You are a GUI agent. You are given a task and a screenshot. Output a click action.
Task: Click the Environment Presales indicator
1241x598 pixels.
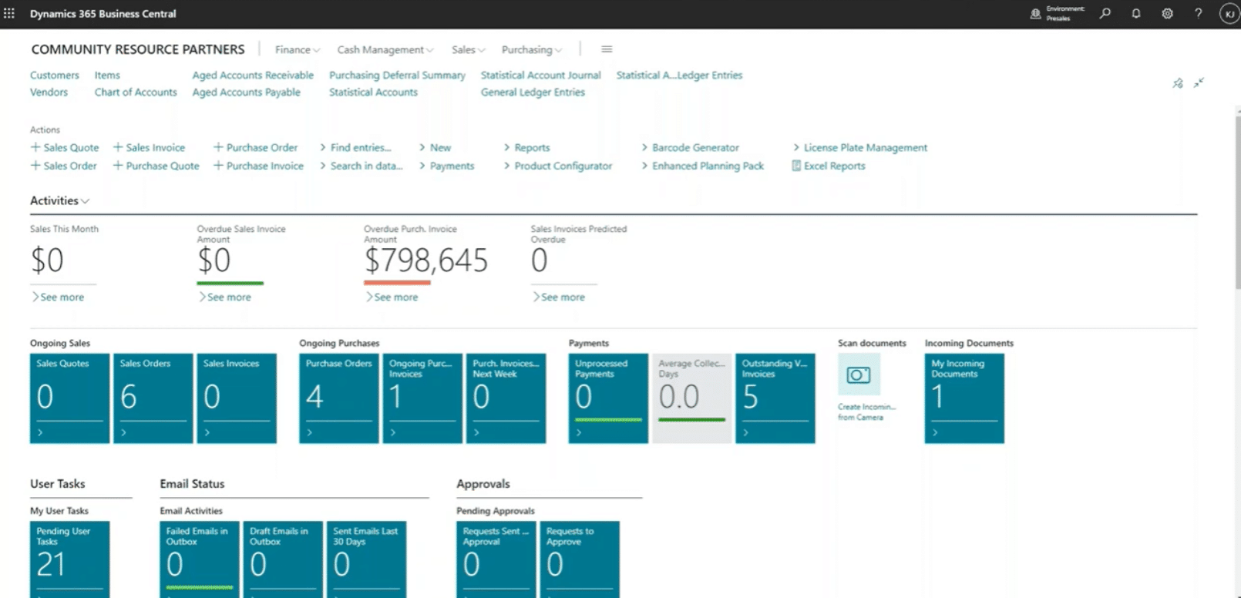tap(1058, 14)
